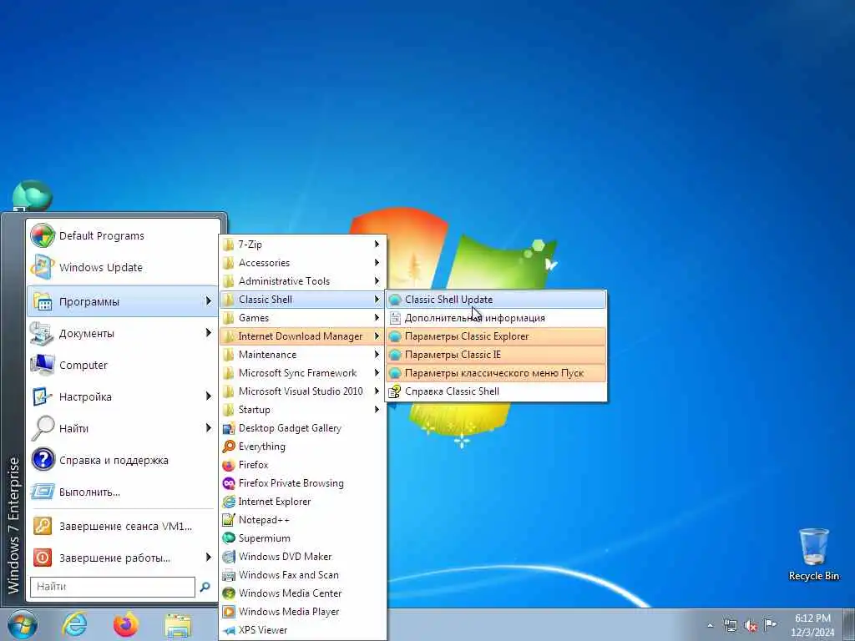Launch Windows Media Player
The image size is (855, 641).
point(303,612)
